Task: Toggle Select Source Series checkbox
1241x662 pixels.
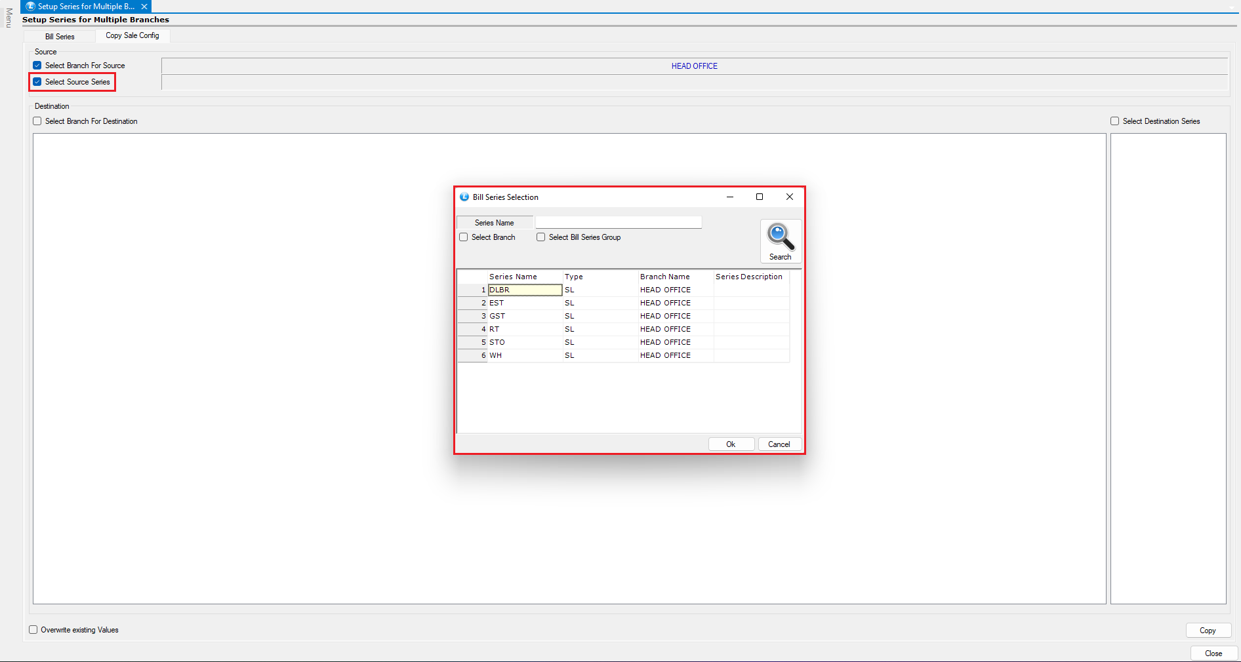Action: (x=37, y=82)
